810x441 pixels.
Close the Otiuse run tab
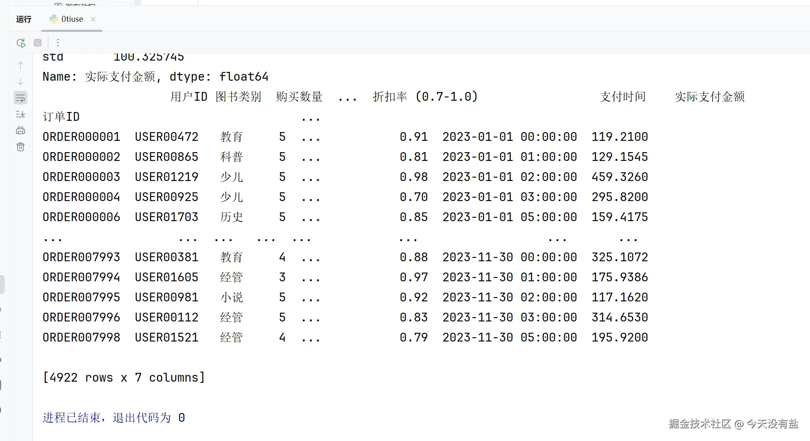93,19
